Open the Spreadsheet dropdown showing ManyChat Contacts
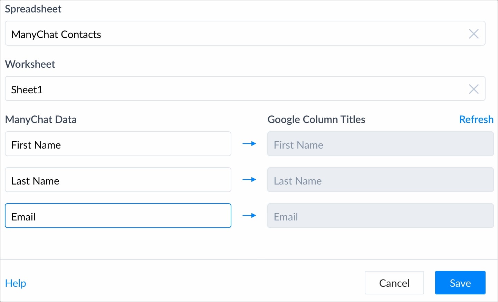Viewport: 498px width, 302px height. [235, 34]
